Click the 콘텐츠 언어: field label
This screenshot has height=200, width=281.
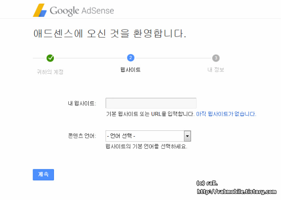82,136
